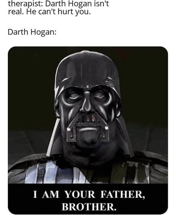This screenshot has width=176, height=215.
Task: Click the right silver stud on the mask
Action: tap(106, 128)
